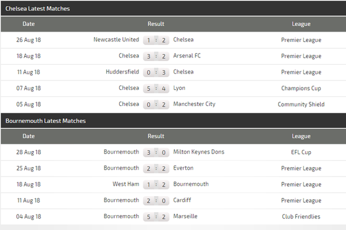The height and width of the screenshot is (230, 346).
Task: Select the Champions Cup league entry
Action: (x=301, y=88)
